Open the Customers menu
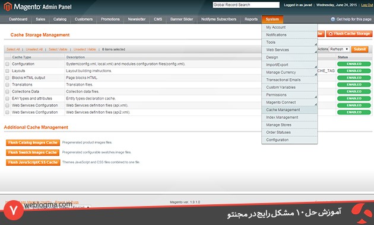The height and width of the screenshot is (225, 374). coord(84,20)
